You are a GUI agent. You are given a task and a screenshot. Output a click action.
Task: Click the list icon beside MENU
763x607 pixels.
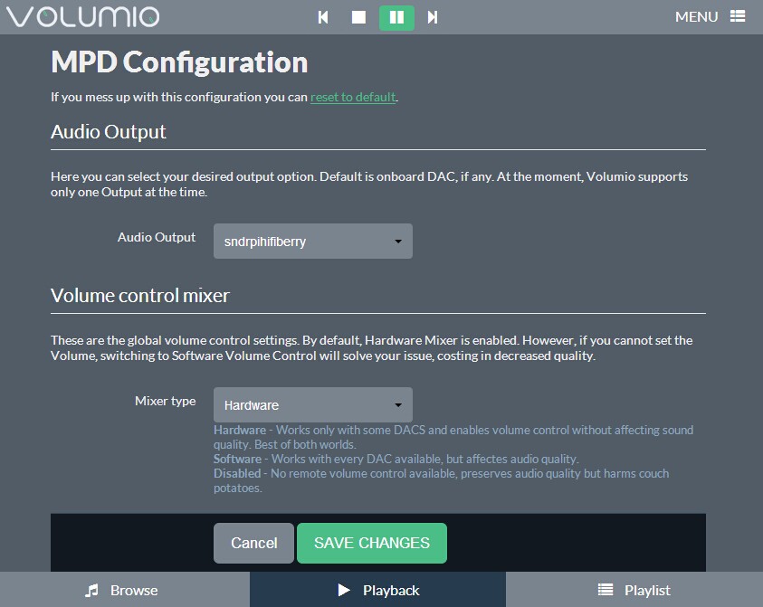pos(738,16)
